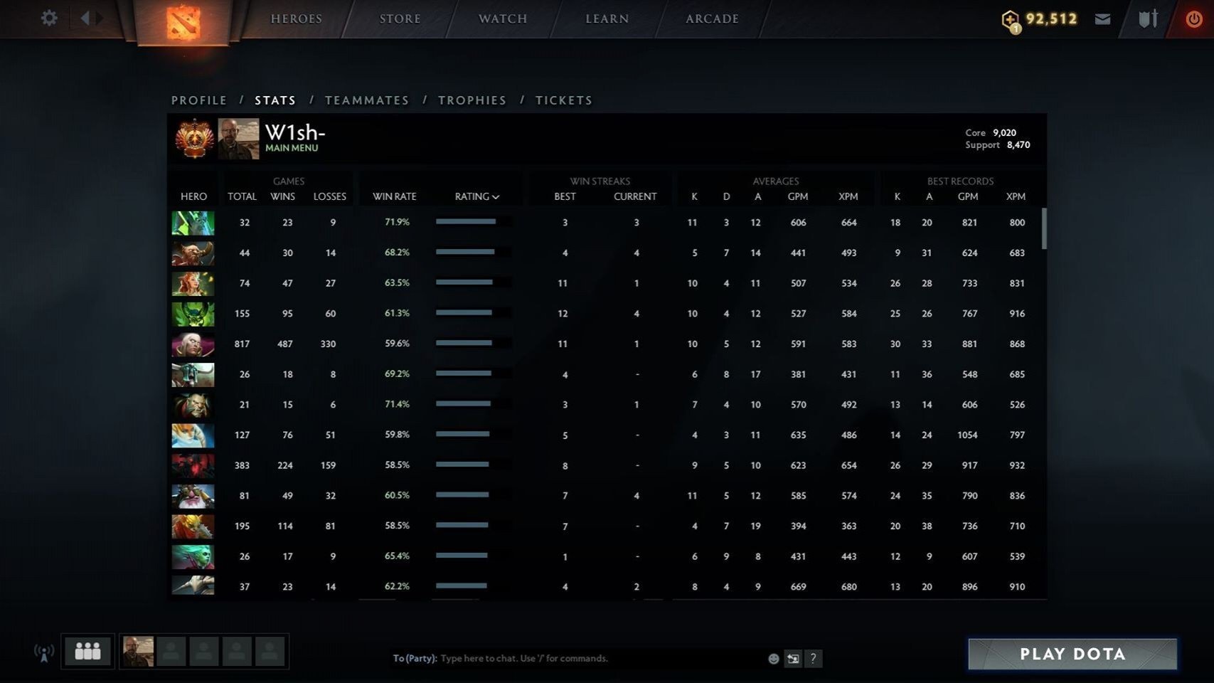Select hero portrait with 127 total games

[193, 435]
